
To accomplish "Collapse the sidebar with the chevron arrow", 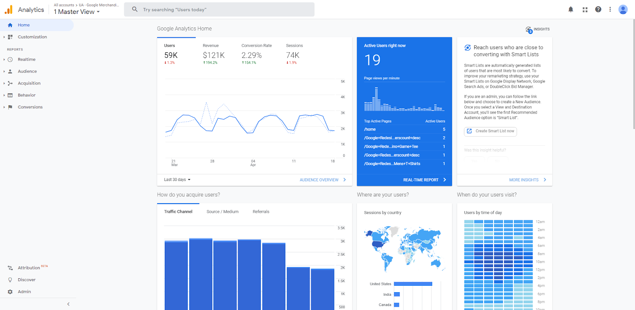I will (68, 304).
